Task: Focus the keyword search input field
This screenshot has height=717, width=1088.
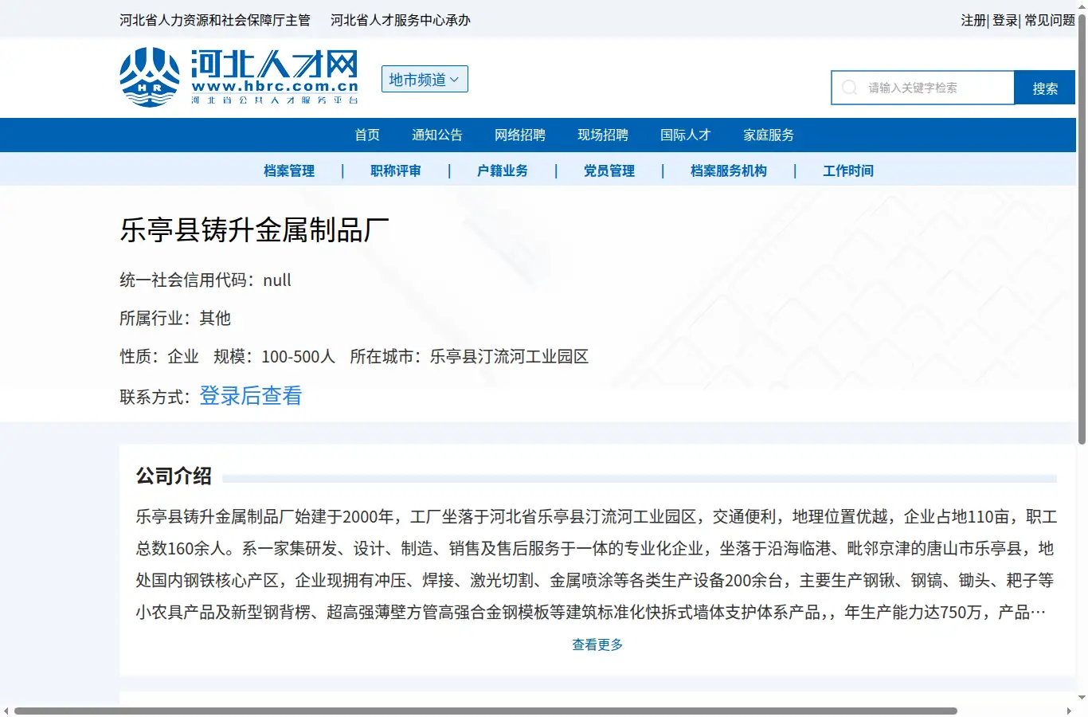Action: 923,88
